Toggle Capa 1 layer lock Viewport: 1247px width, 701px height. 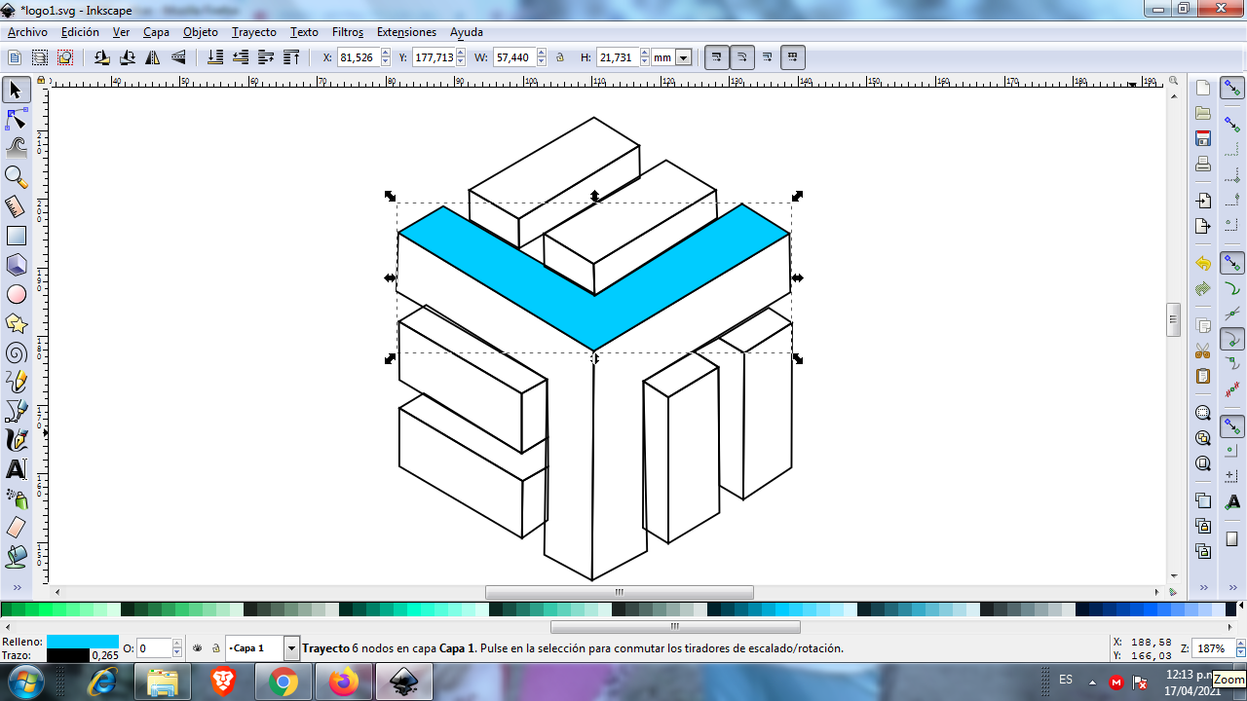pyautogui.click(x=215, y=647)
